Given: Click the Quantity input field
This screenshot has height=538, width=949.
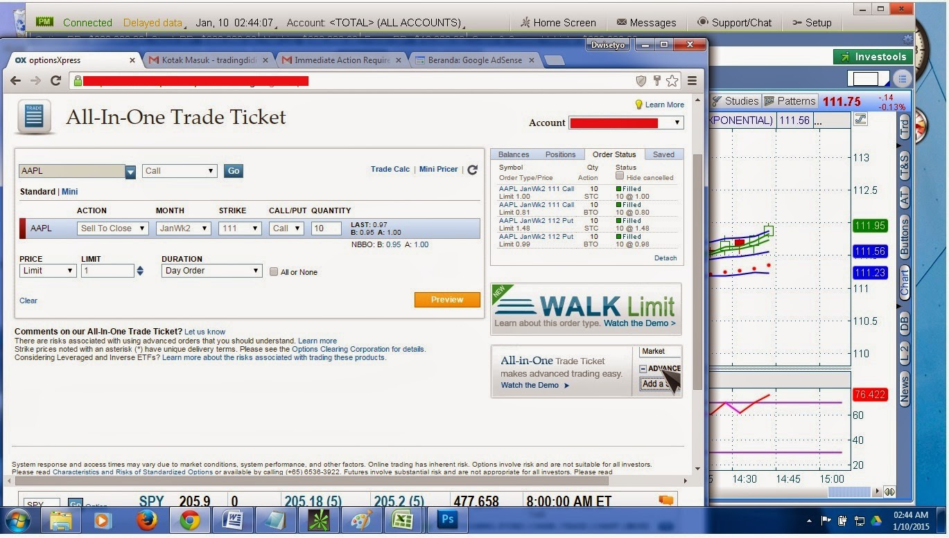Looking at the screenshot, I should coord(326,228).
